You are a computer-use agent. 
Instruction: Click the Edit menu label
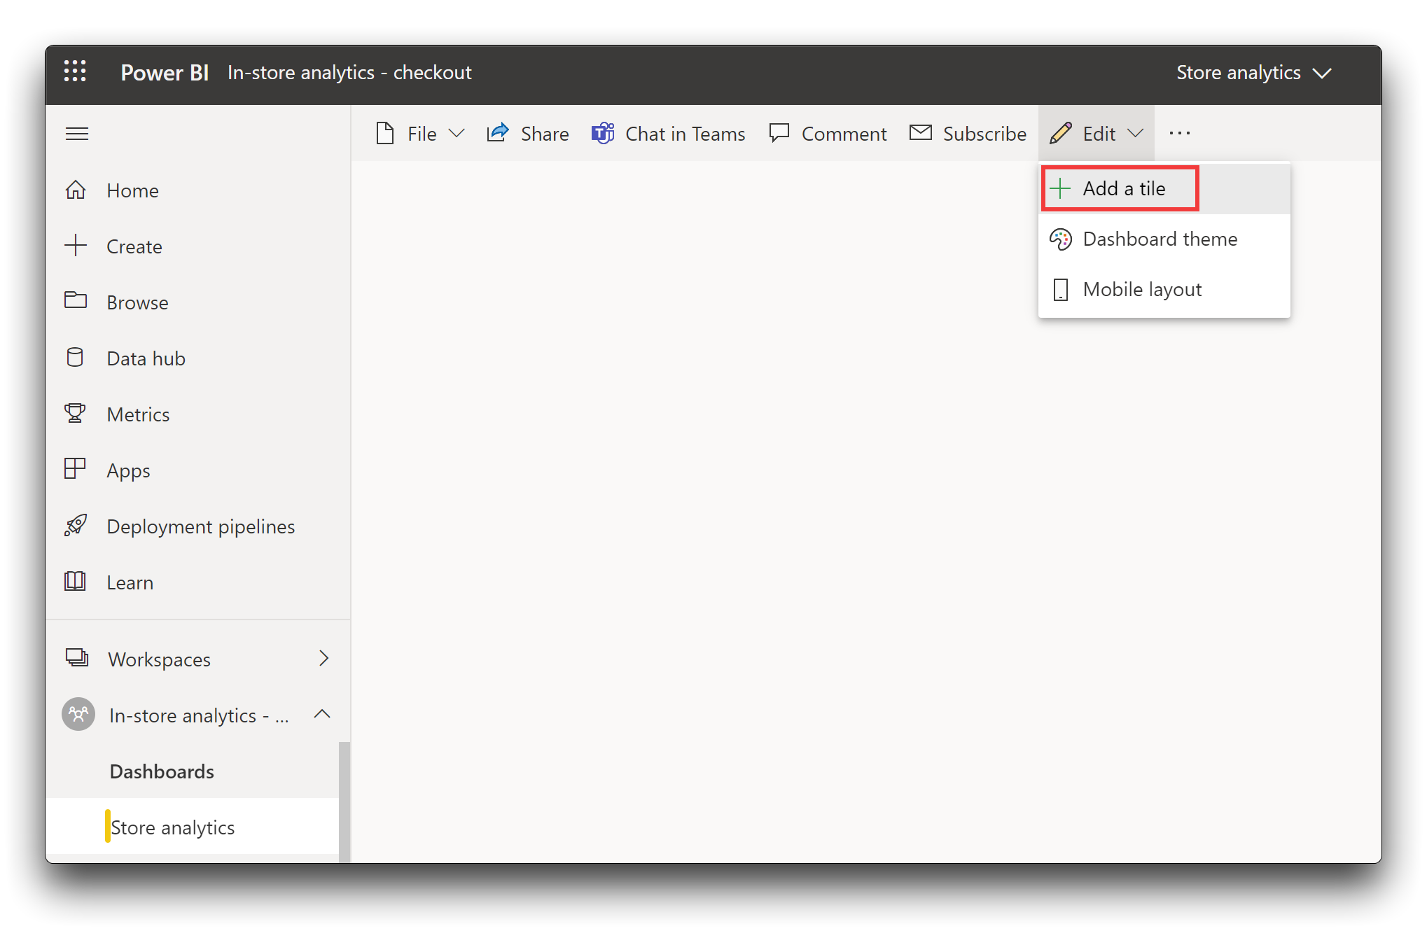click(x=1099, y=134)
